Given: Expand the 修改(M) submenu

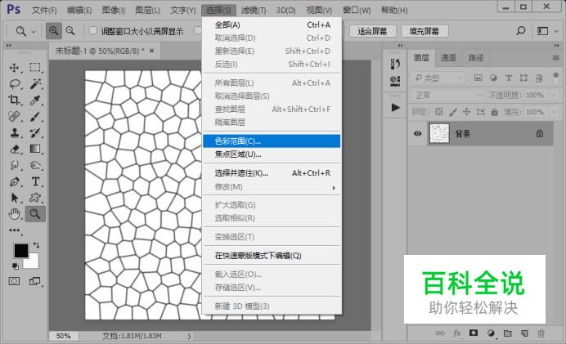Looking at the screenshot, I should pyautogui.click(x=271, y=187).
